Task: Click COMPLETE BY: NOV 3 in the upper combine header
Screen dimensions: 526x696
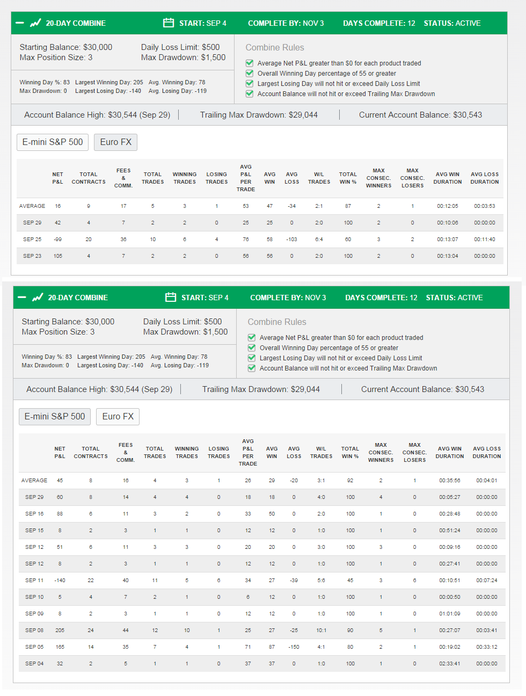Action: (x=286, y=23)
